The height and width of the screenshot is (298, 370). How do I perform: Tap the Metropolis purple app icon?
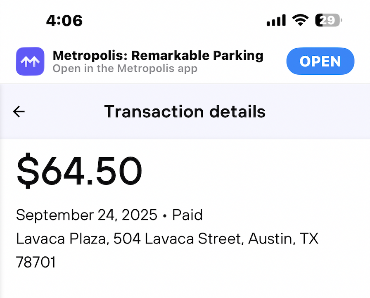coord(30,61)
